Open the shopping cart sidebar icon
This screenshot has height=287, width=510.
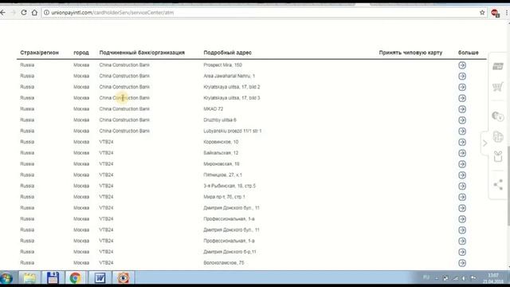click(497, 87)
